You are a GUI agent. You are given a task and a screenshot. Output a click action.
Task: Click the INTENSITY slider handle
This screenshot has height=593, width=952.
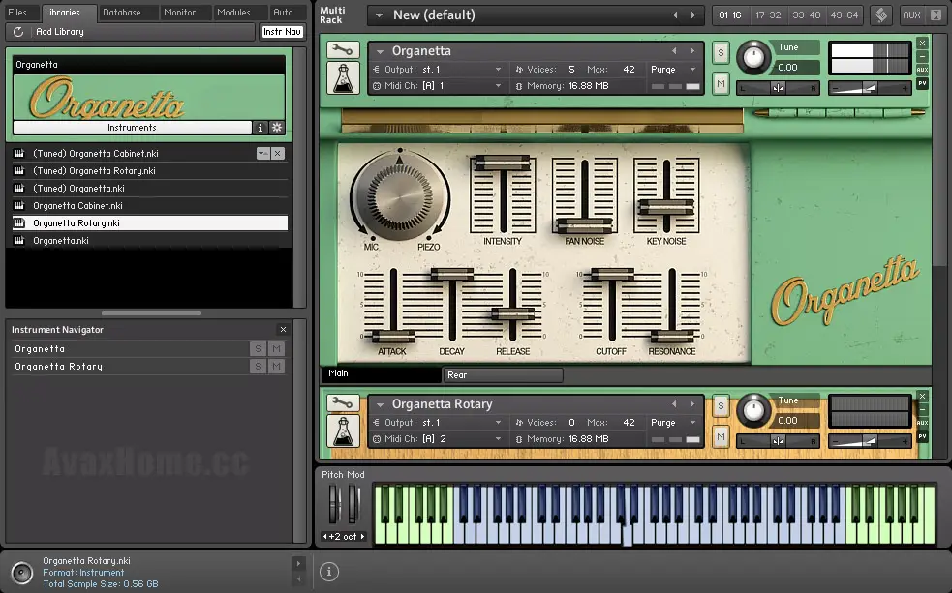point(503,163)
